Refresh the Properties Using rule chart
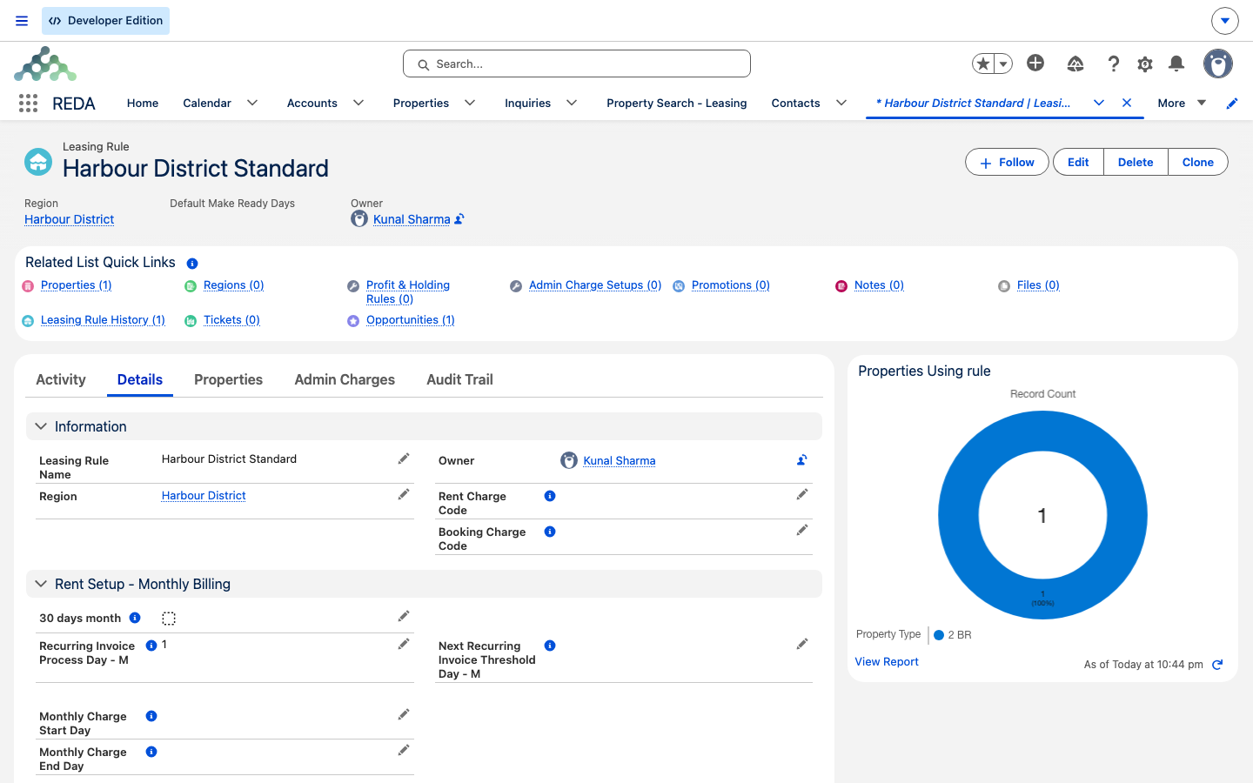Screen dimensions: 1253x783 click(x=1217, y=665)
